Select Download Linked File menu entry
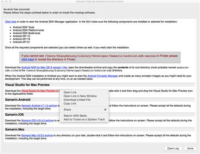200x154 pixels. 84,100
